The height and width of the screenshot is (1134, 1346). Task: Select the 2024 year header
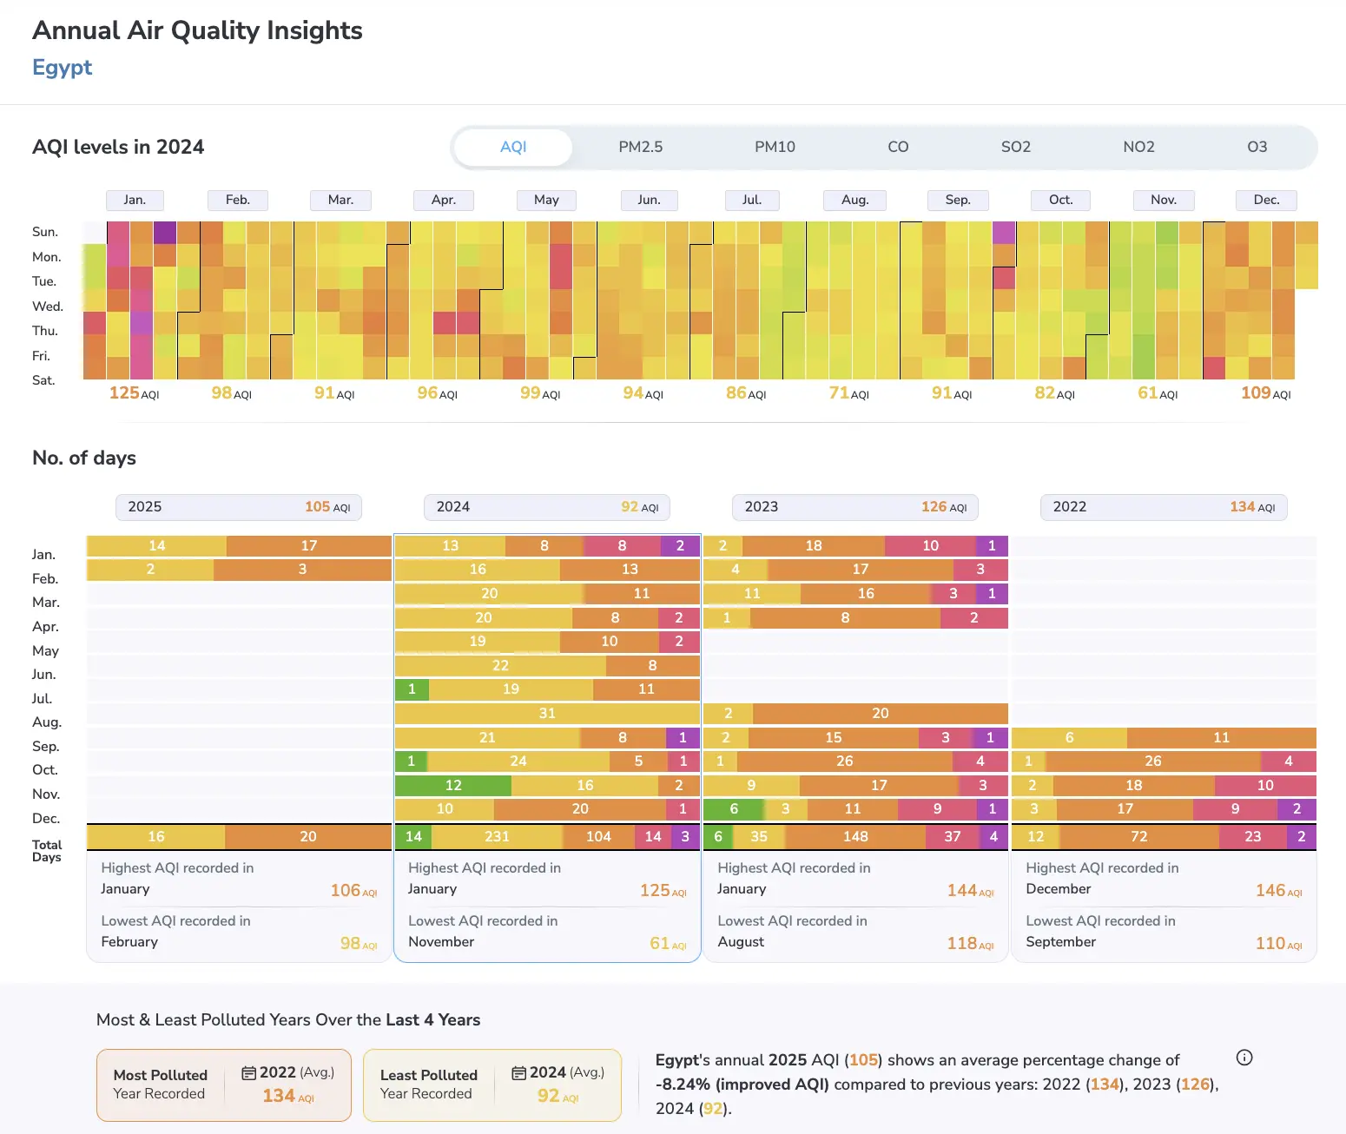tap(547, 507)
